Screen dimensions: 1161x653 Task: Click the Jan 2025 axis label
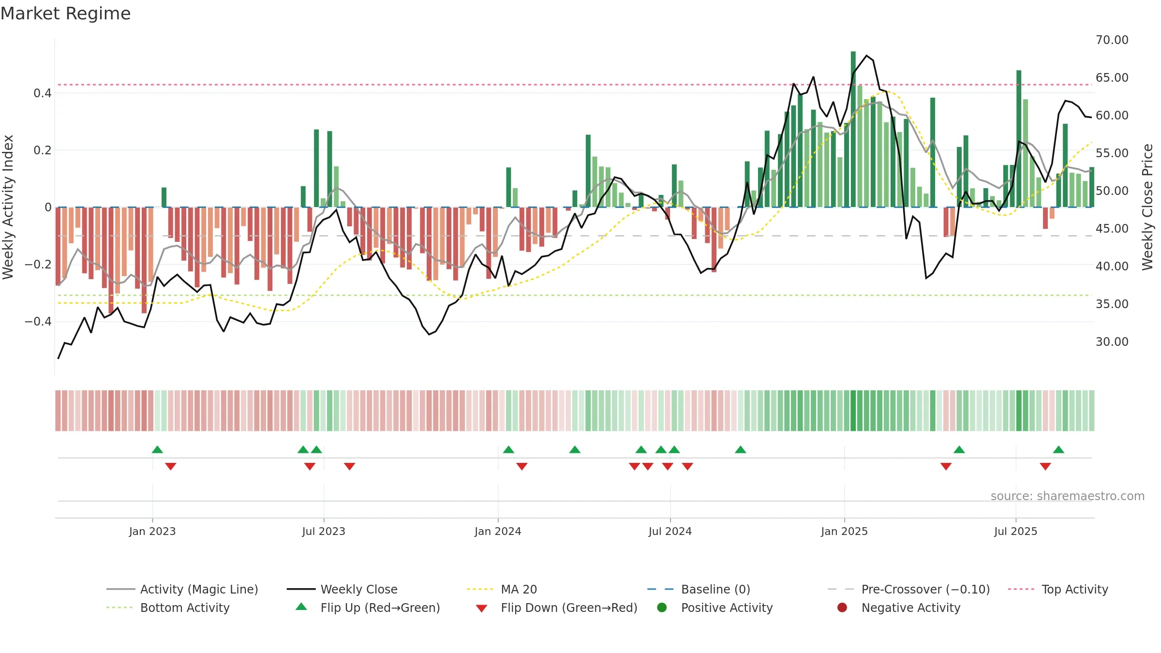(844, 531)
